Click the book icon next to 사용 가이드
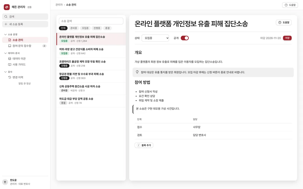303x189 pixels. coord(10,65)
